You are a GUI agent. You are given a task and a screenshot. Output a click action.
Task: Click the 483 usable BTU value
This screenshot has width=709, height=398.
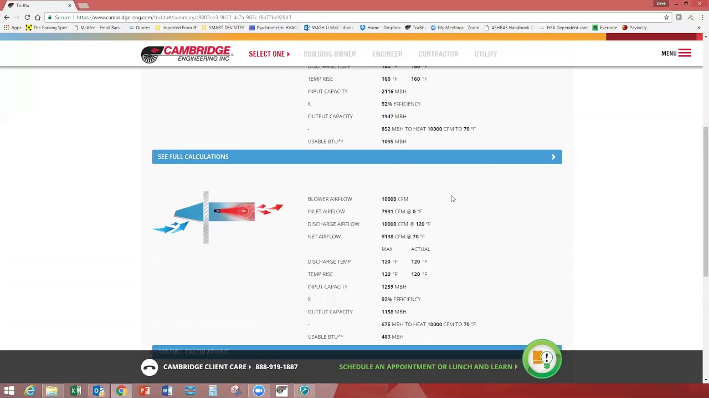[x=386, y=337]
